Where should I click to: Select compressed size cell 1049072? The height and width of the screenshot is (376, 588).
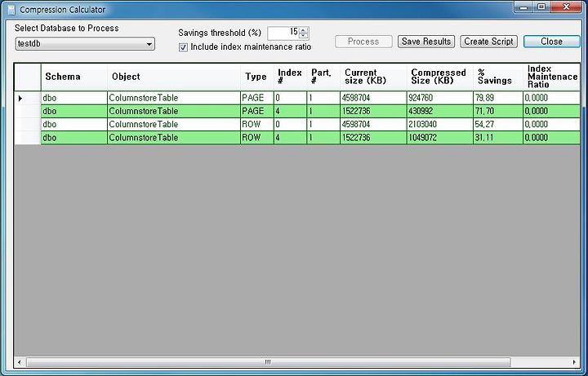[x=440, y=138]
